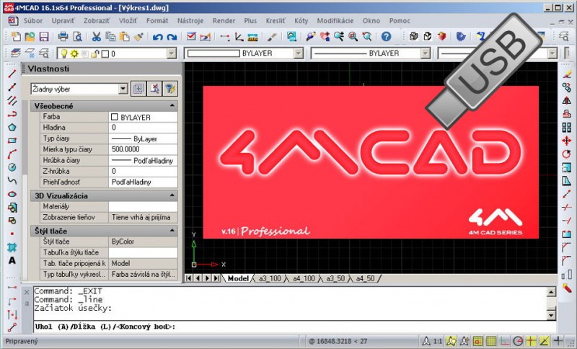The width and height of the screenshot is (577, 349).
Task: Select the Line draw tool
Action: tap(12, 74)
